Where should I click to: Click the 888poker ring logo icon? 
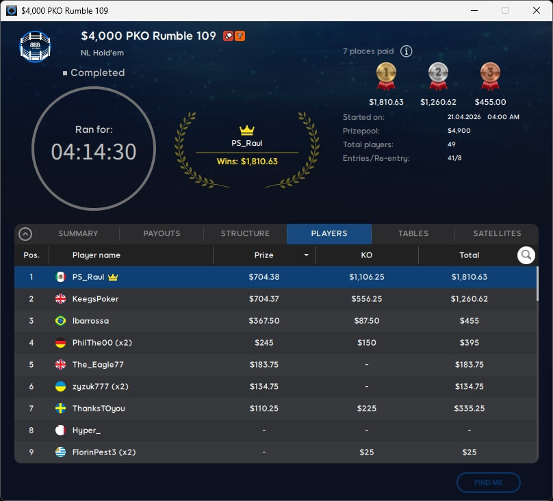[35, 46]
